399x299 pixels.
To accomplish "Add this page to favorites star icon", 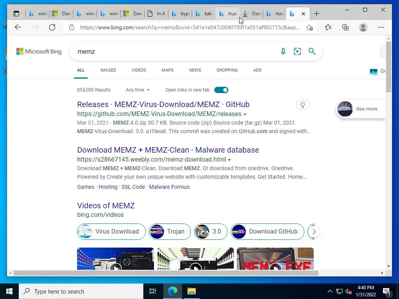I will pyautogui.click(x=309, y=28).
